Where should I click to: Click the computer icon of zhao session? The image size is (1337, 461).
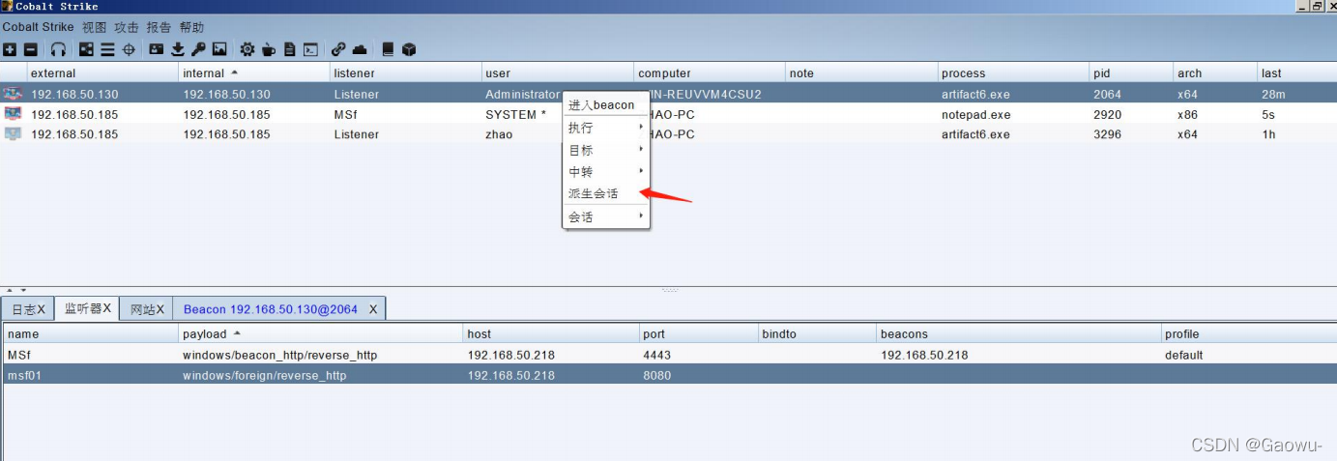(x=13, y=134)
